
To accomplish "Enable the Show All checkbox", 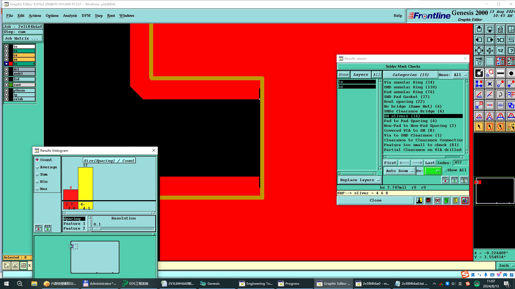I will [x=445, y=170].
